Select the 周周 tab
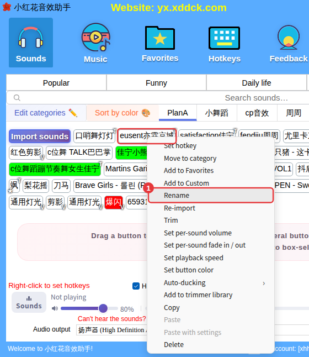The width and height of the screenshot is (309, 357). pos(294,113)
